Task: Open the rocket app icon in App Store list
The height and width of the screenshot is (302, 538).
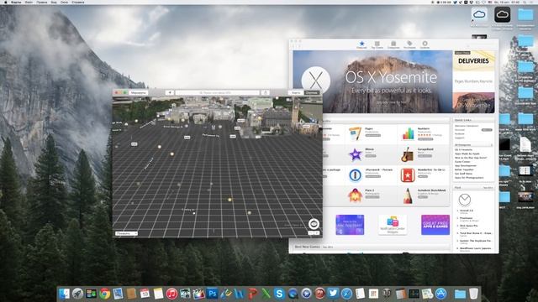Action: pyautogui.click(x=355, y=195)
